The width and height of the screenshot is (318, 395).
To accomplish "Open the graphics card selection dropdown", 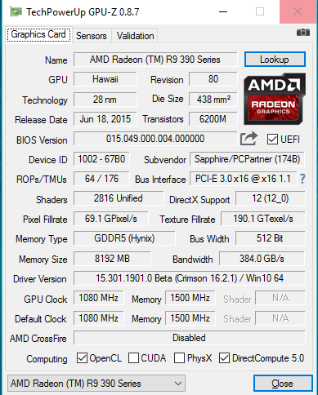I will pos(96,384).
